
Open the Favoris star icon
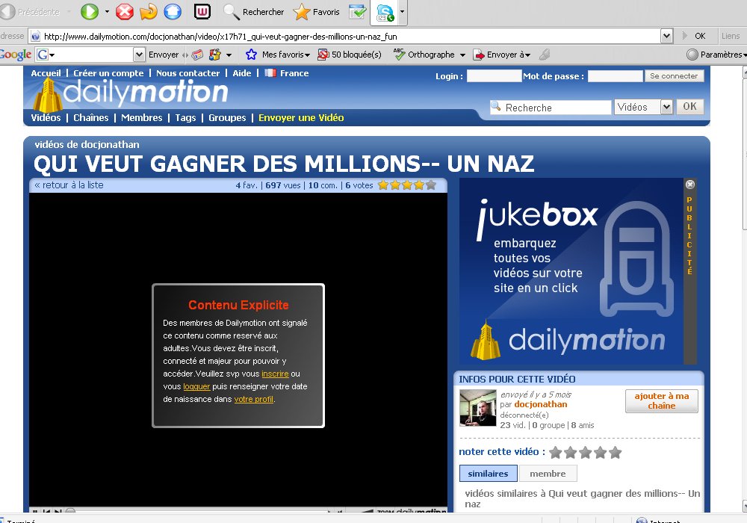click(x=302, y=12)
